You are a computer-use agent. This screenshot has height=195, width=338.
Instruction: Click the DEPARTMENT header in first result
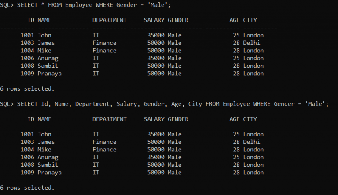pos(110,20)
